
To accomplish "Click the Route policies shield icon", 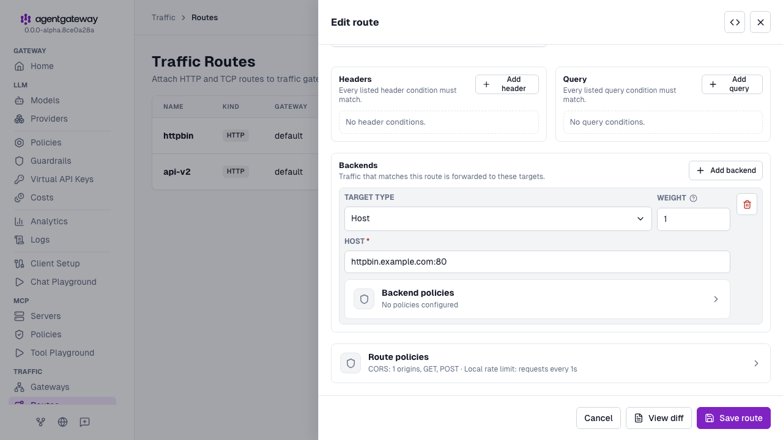I will [351, 363].
